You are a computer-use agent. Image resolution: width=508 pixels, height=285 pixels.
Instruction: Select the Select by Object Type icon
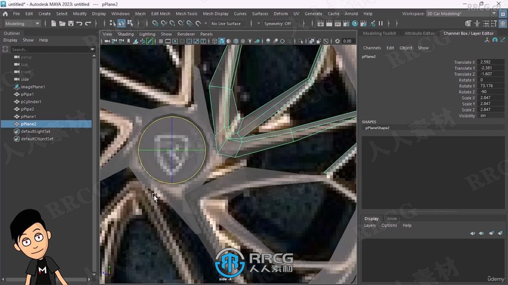click(x=121, y=23)
